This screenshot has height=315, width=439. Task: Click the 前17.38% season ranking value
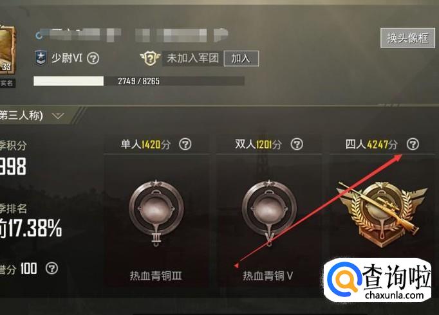[x=31, y=228]
